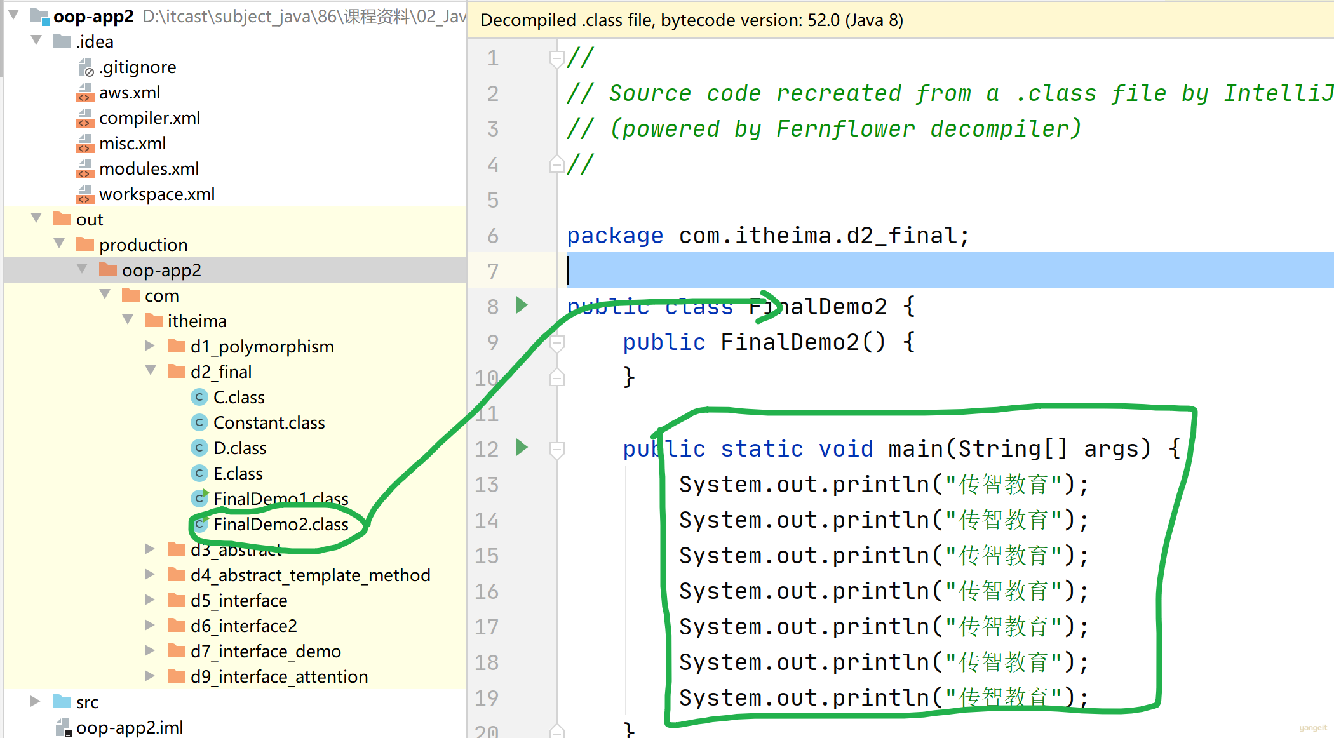
Task: Expand the d4_abstract_template_method folder arrow
Action: click(150, 574)
